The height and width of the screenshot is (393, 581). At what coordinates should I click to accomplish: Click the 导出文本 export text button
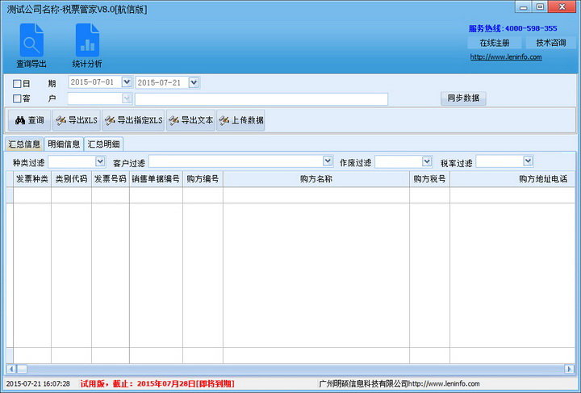(x=190, y=120)
